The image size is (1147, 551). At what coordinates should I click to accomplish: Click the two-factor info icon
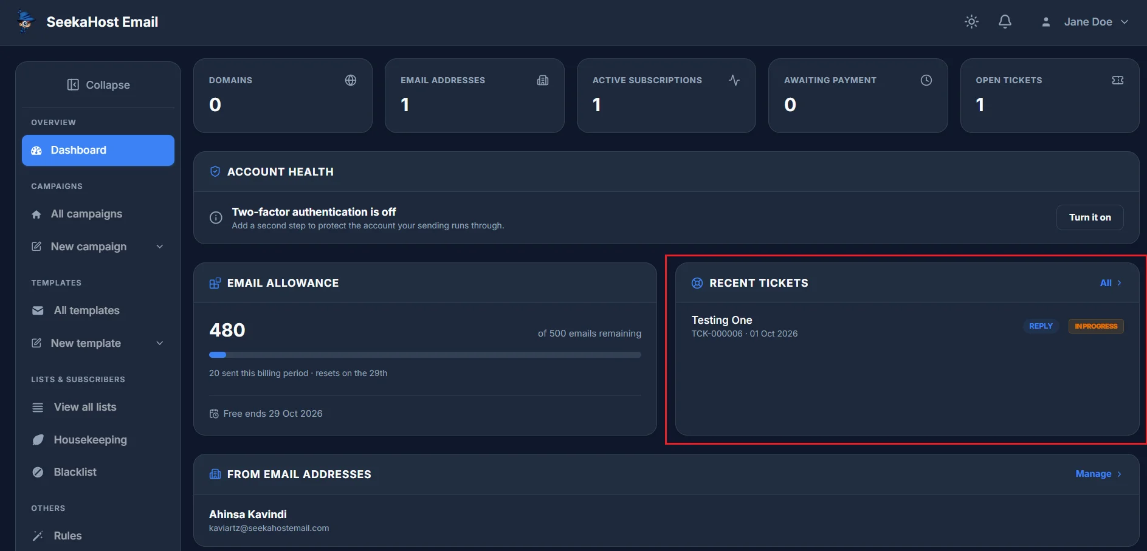point(216,217)
